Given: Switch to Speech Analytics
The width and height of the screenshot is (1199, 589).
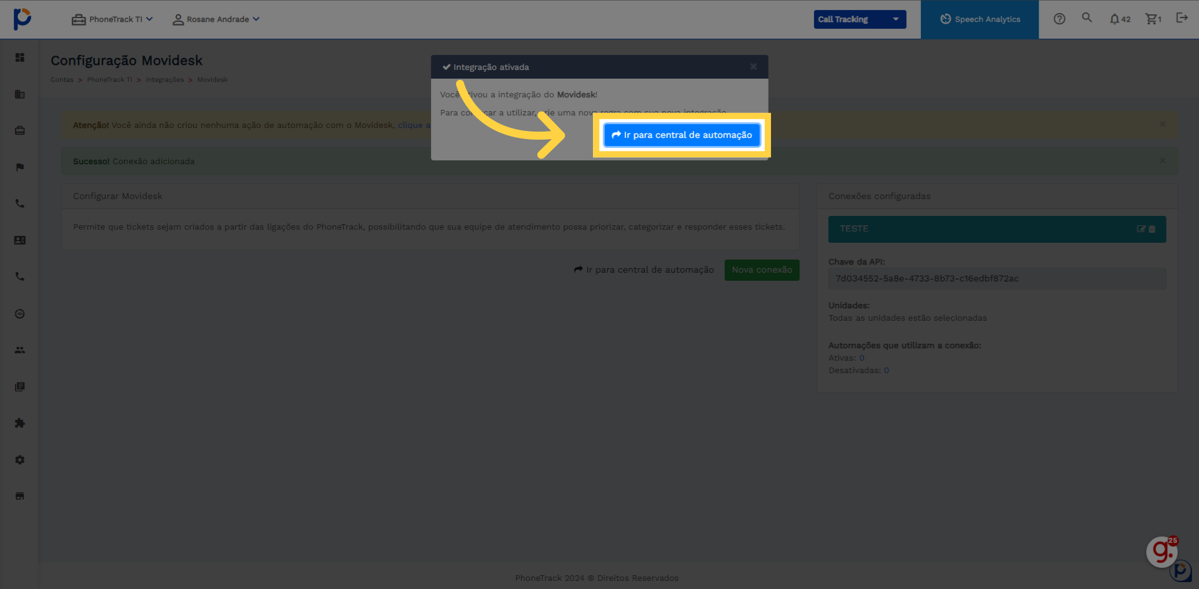Looking at the screenshot, I should 980,19.
